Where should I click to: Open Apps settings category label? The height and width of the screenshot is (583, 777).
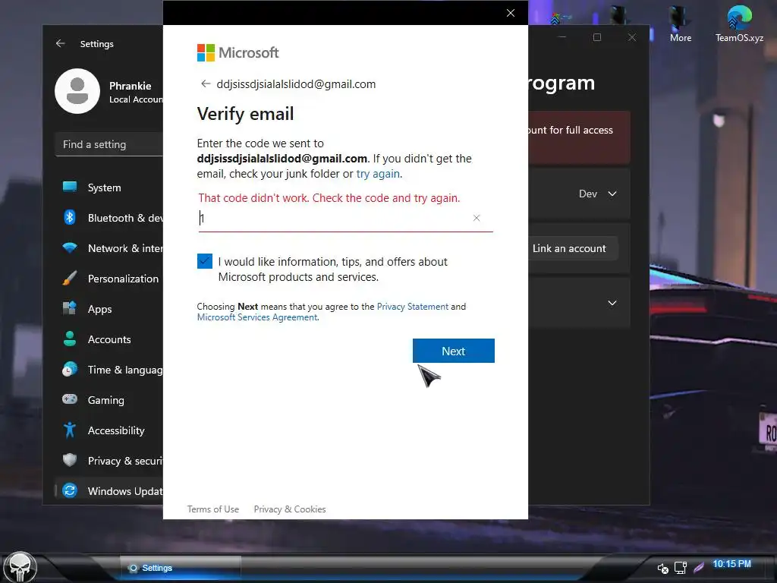point(99,309)
